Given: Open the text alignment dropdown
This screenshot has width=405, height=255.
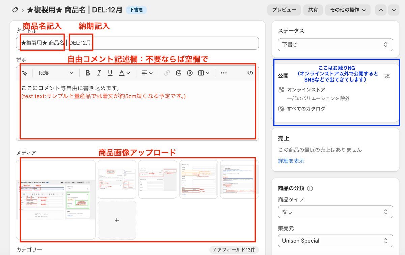Looking at the screenshot, I should pyautogui.click(x=147, y=73).
